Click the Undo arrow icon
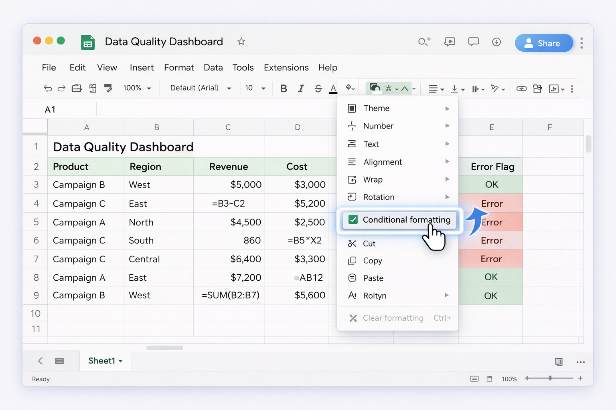This screenshot has height=410, width=616. point(48,88)
